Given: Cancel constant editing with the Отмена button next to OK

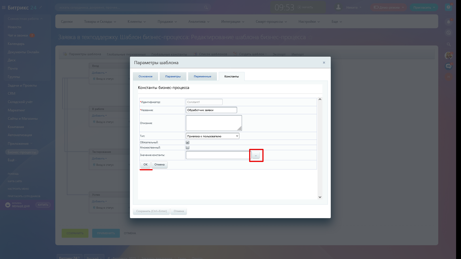Looking at the screenshot, I should pyautogui.click(x=159, y=165).
